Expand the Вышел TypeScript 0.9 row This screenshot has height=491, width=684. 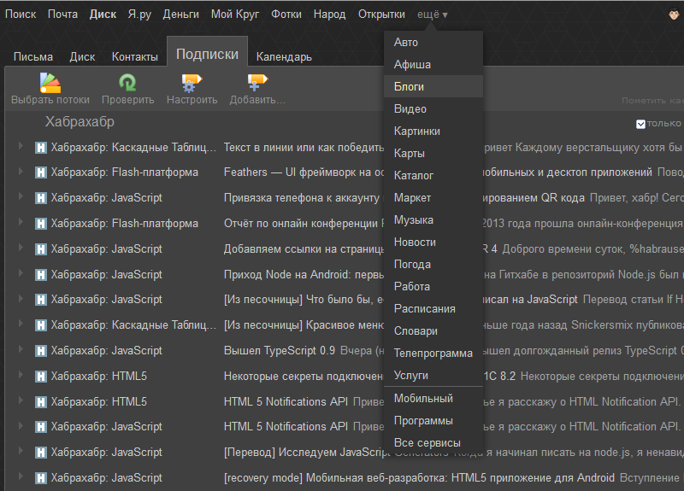21,349
